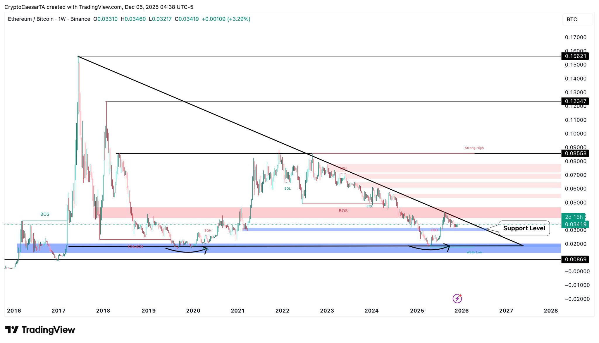Click the Strong High text label
The image size is (599, 343).
474,148
